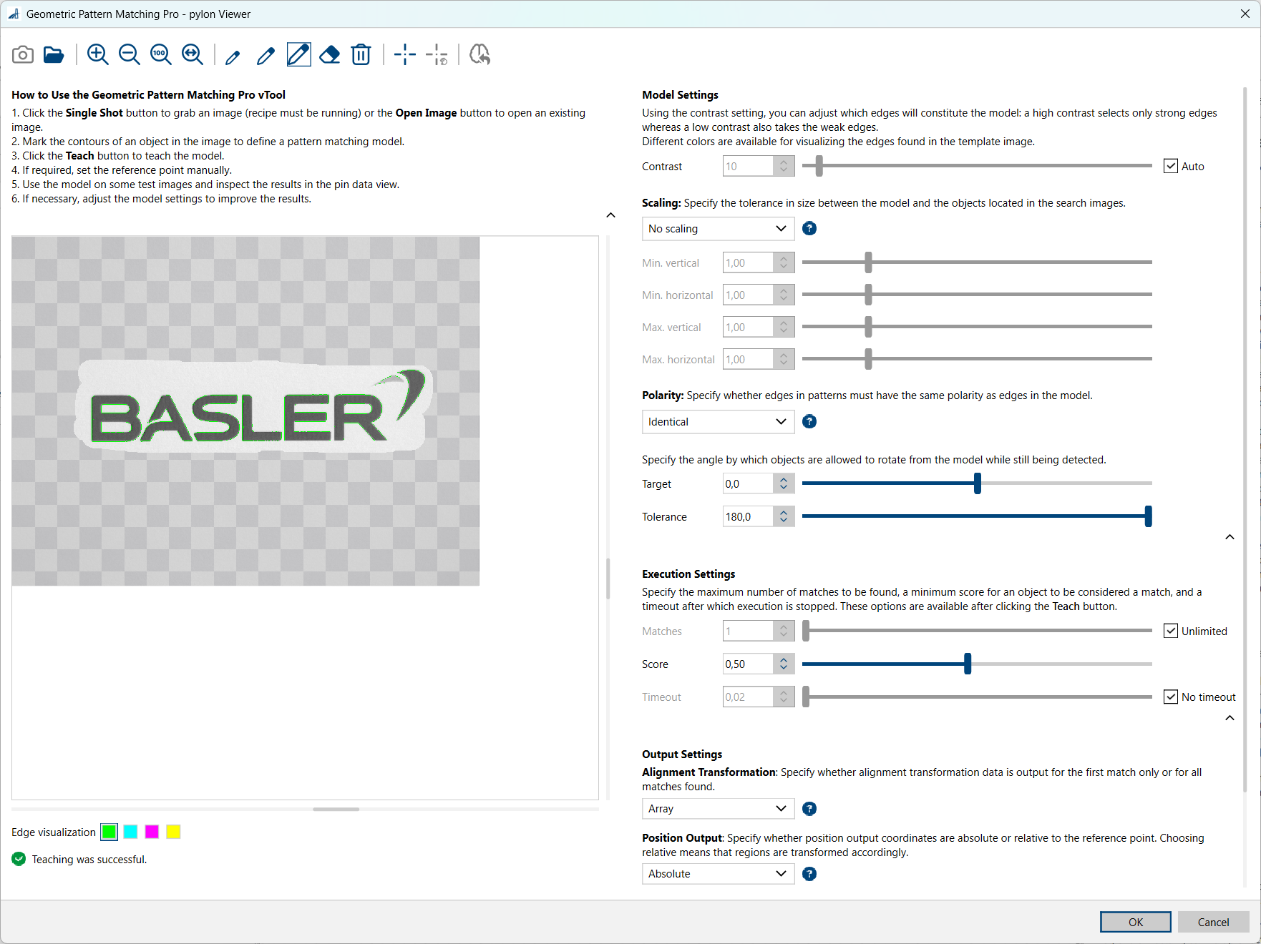Click the horizontal splitter below image

tap(336, 809)
